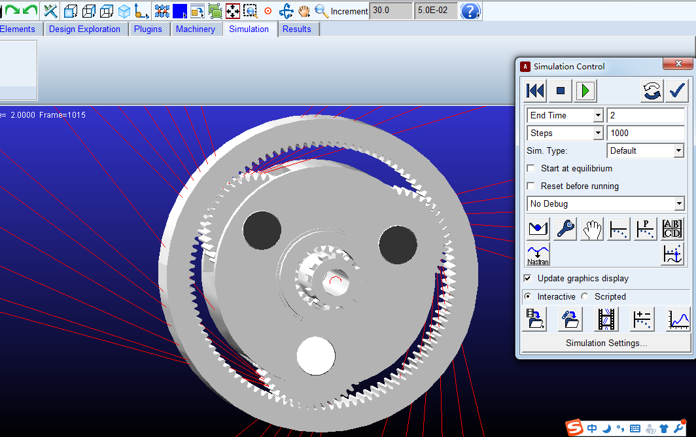Open the End Time dropdown
This screenshot has height=437, width=696.
(598, 116)
